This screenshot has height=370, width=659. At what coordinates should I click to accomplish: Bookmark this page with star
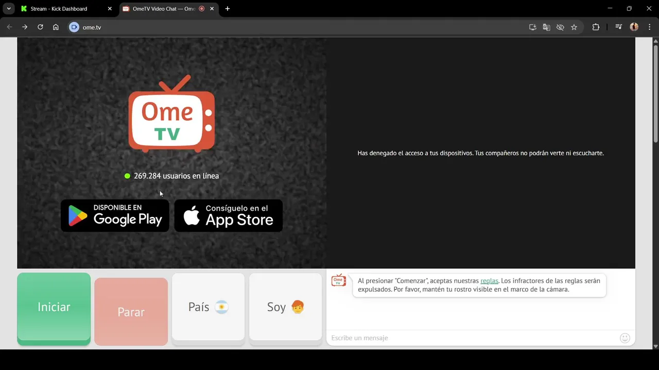pyautogui.click(x=574, y=27)
